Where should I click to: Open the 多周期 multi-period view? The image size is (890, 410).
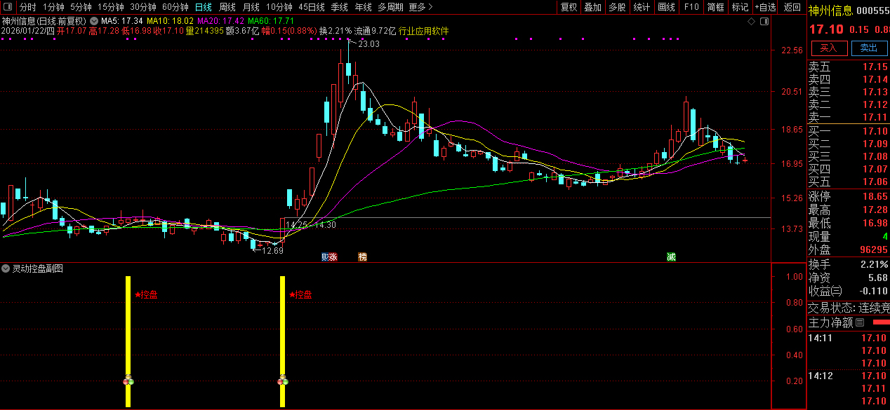point(390,7)
